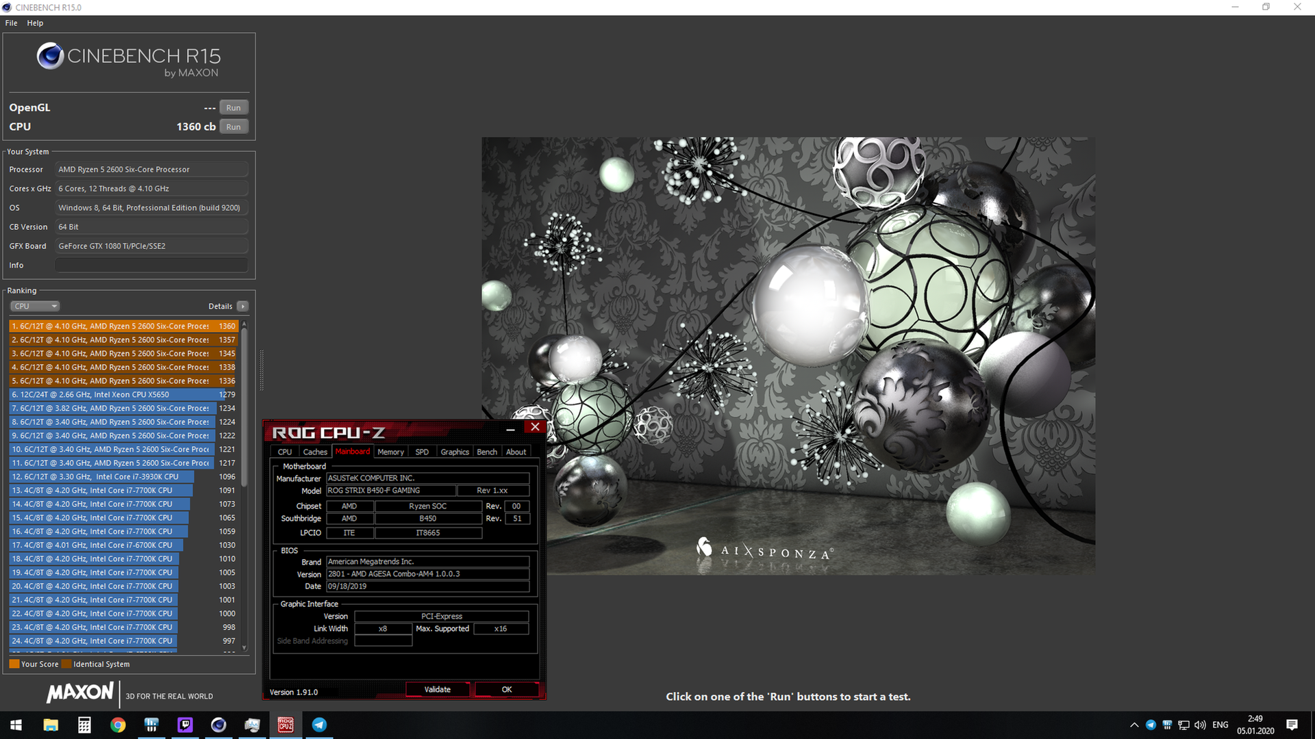
Task: Open the Graphics tab in CPU-Z
Action: click(455, 452)
